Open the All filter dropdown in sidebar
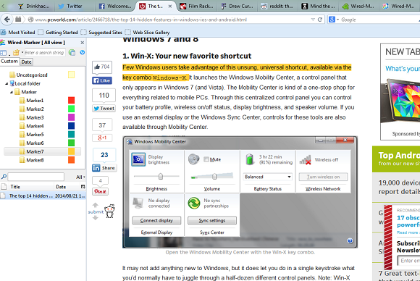Viewport: 420px width, 281px height. 80,177
